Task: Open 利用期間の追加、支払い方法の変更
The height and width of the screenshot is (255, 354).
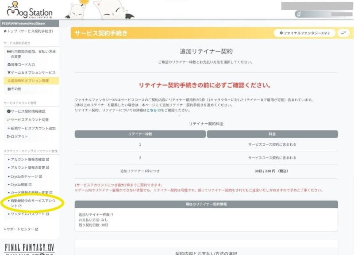Action: tap(33, 54)
